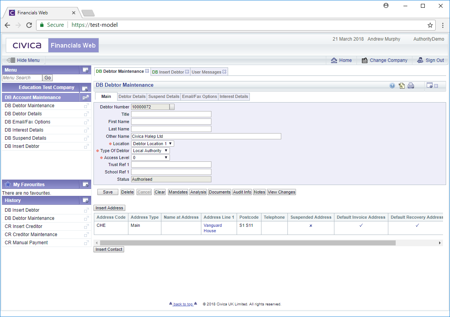The height and width of the screenshot is (317, 450).
Task: Switch to the Email/Fax Options tab
Action: click(199, 96)
